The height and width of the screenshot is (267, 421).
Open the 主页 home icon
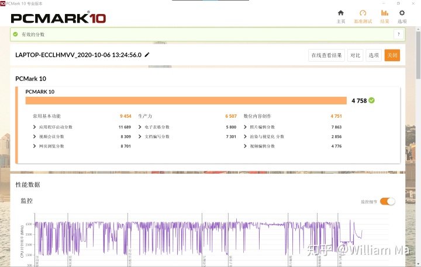[341, 13]
